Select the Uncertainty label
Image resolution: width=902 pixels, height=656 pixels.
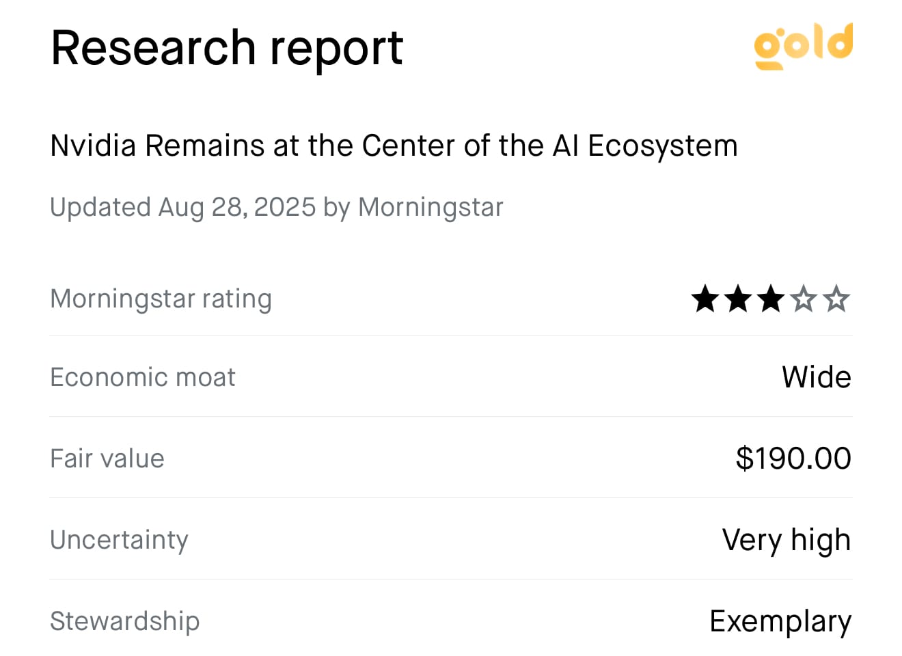coord(120,541)
